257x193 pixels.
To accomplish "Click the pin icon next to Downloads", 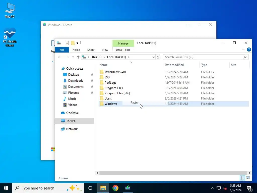I will click(92, 81).
